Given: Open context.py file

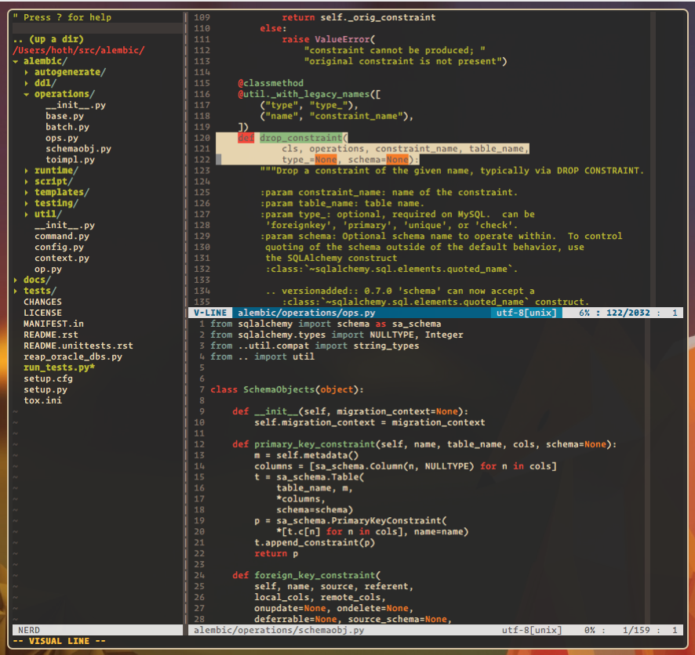Looking at the screenshot, I should pyautogui.click(x=62, y=258).
